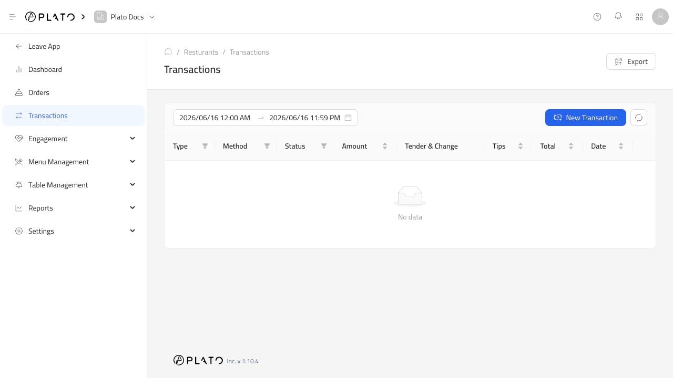Viewport: 673px width, 378px height.
Task: Open Dashboard in sidebar
Action: tap(73, 69)
